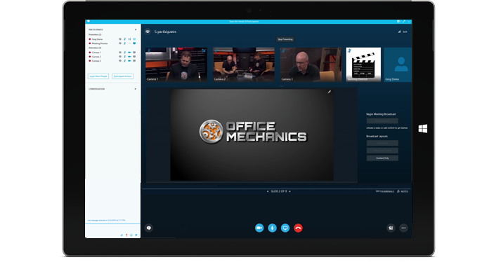Show slide THUMBNAILS

(x=385, y=191)
